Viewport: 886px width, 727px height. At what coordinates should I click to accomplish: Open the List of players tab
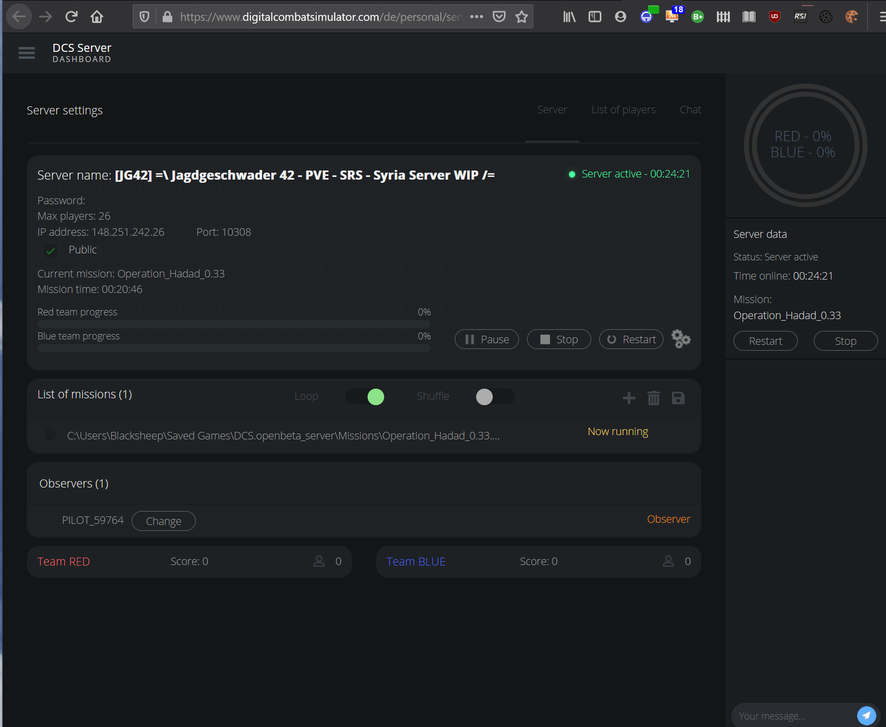623,110
